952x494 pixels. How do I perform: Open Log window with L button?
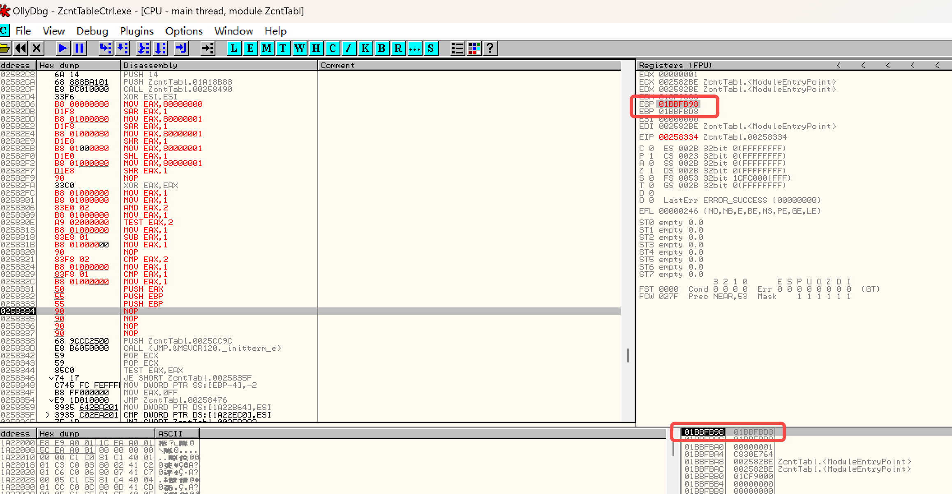click(x=234, y=48)
